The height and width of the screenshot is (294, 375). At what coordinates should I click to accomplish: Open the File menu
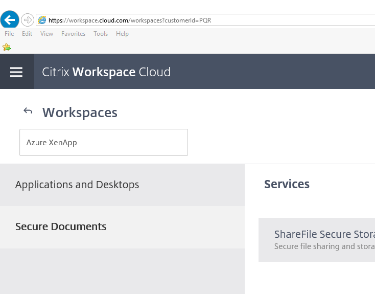click(x=9, y=34)
